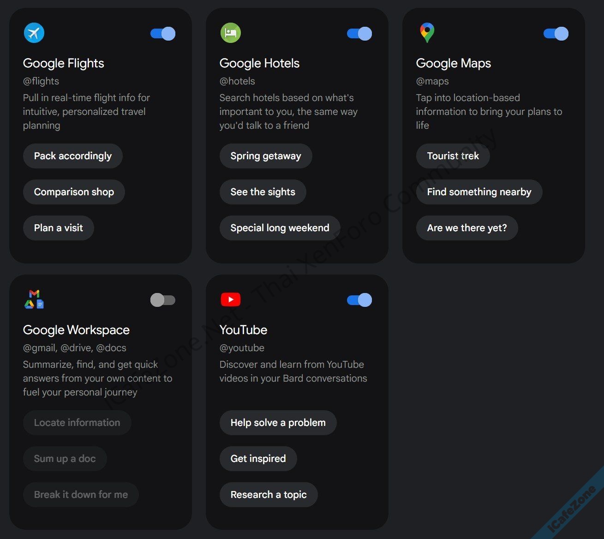Select the Special long weekend chip

coord(280,228)
